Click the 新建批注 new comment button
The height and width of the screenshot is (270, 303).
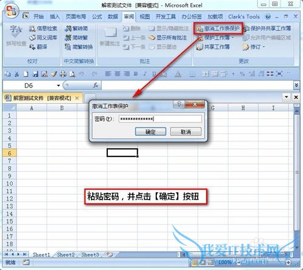click(110, 36)
